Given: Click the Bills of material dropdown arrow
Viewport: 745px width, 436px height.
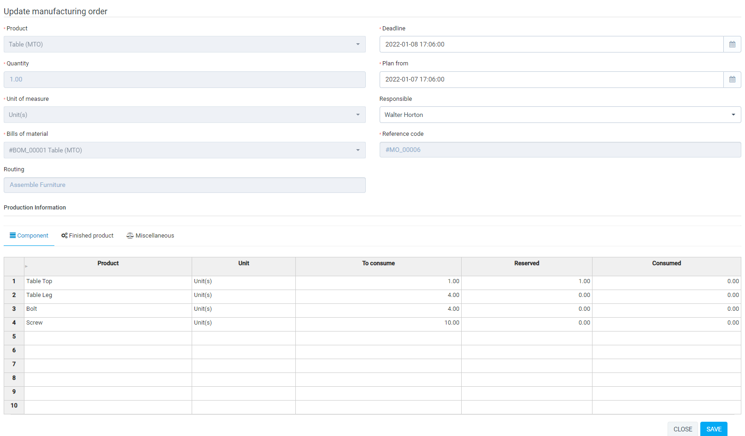Looking at the screenshot, I should pos(358,150).
